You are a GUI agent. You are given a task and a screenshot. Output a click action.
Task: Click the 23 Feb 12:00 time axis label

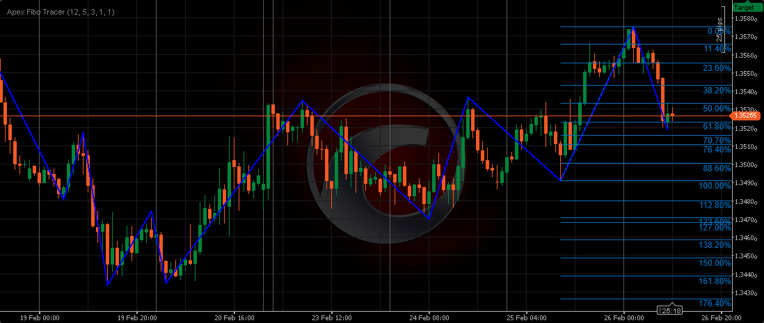tap(333, 317)
